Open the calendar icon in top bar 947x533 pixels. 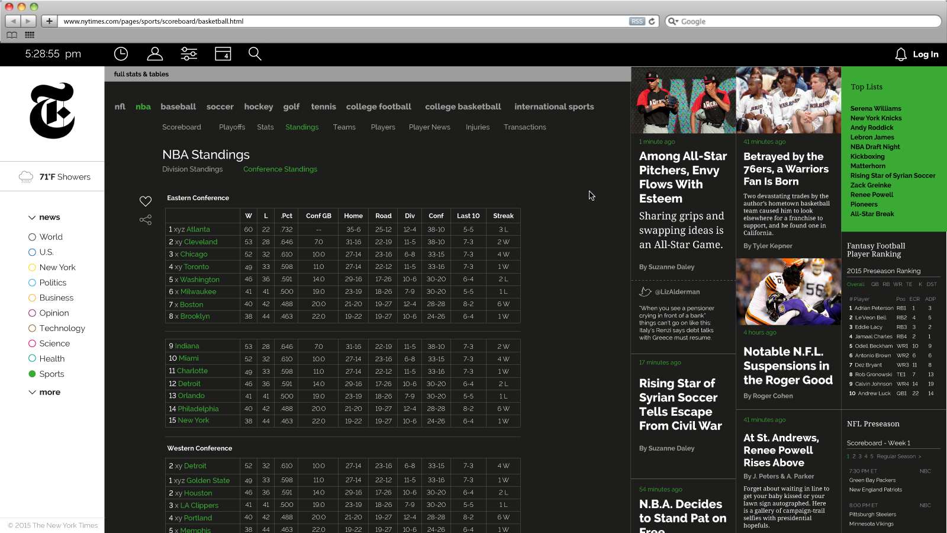(x=223, y=54)
